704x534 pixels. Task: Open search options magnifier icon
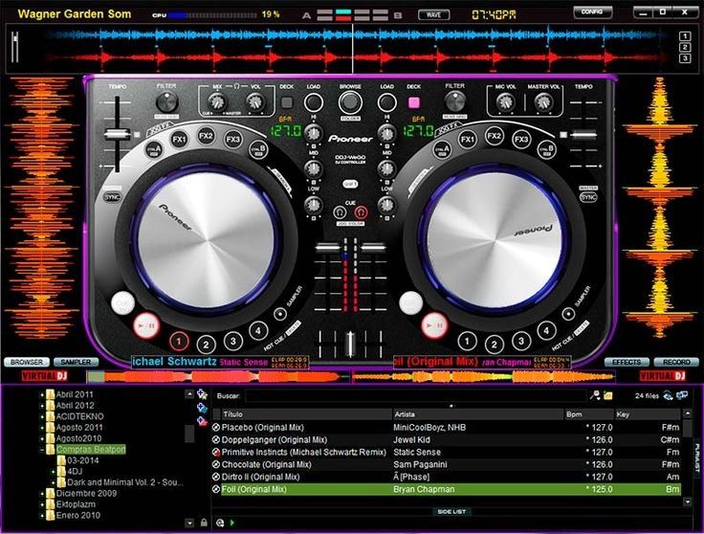point(595,395)
